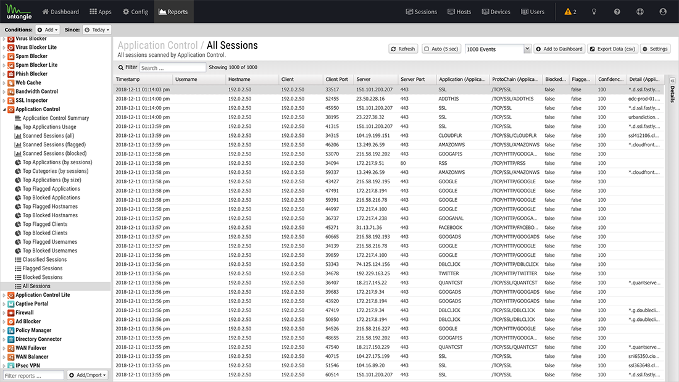This screenshot has width=679, height=382.
Task: Click the Phish Blocker app icon
Action: click(x=11, y=74)
